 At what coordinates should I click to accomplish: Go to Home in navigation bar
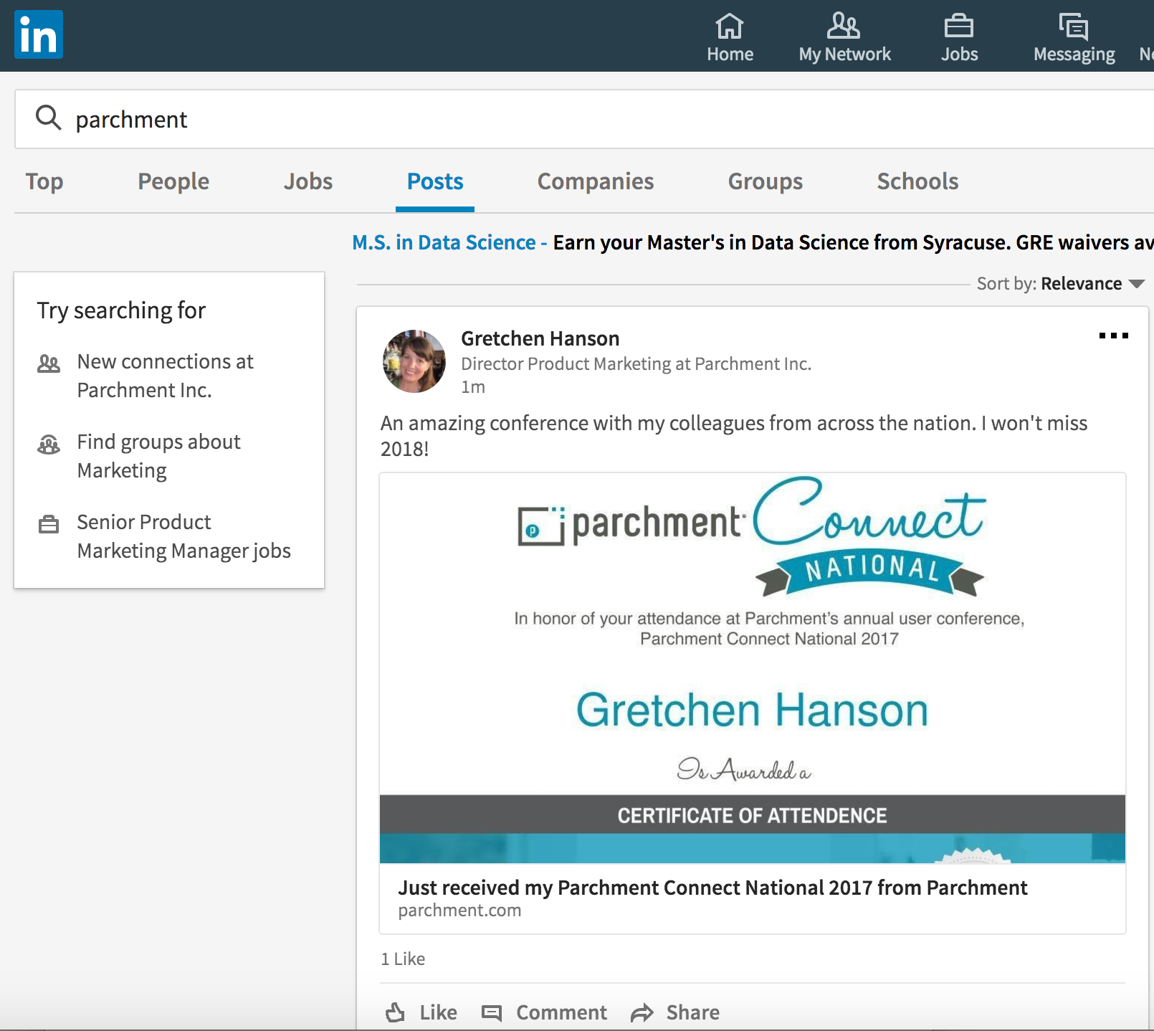click(x=730, y=37)
